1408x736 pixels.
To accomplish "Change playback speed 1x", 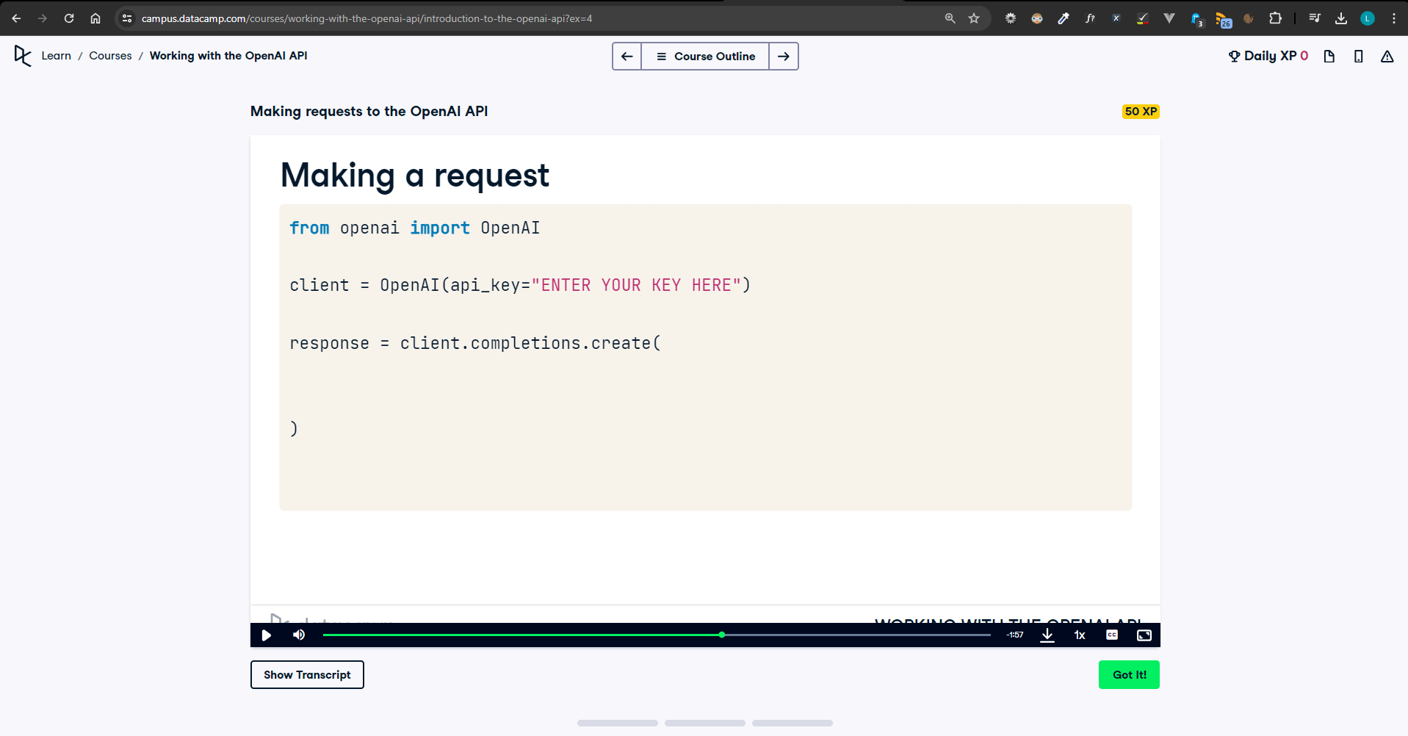I will click(1080, 635).
